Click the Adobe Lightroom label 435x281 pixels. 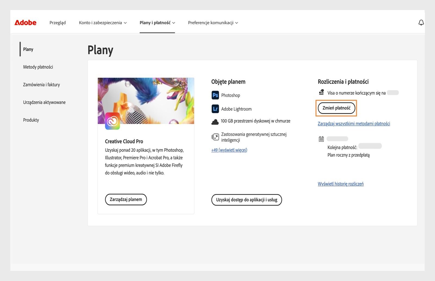[x=236, y=109]
